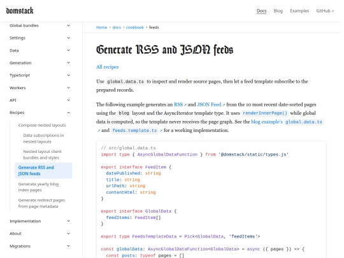Click the '// src/global.data.ts' code comment
The image size is (344, 258).
point(128,148)
